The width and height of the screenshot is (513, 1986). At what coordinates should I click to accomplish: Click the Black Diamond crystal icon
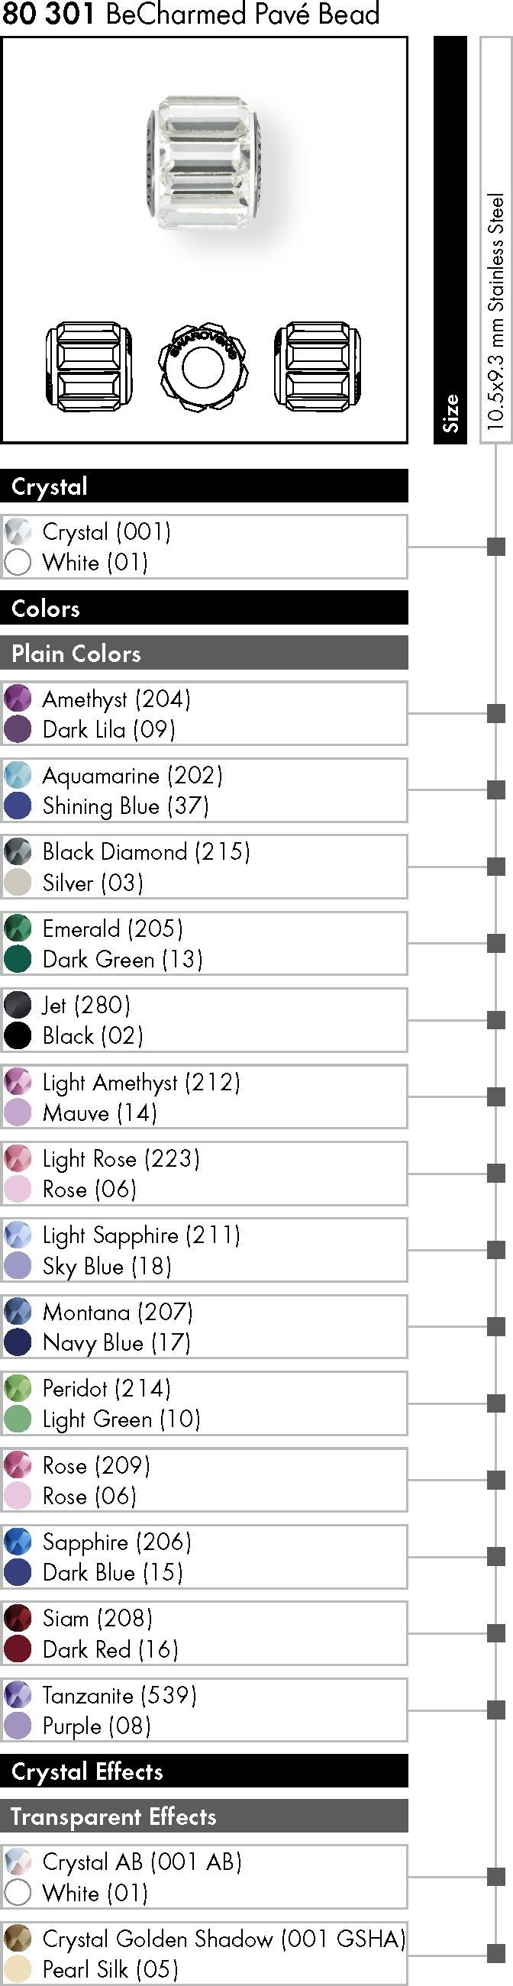pos(18,851)
